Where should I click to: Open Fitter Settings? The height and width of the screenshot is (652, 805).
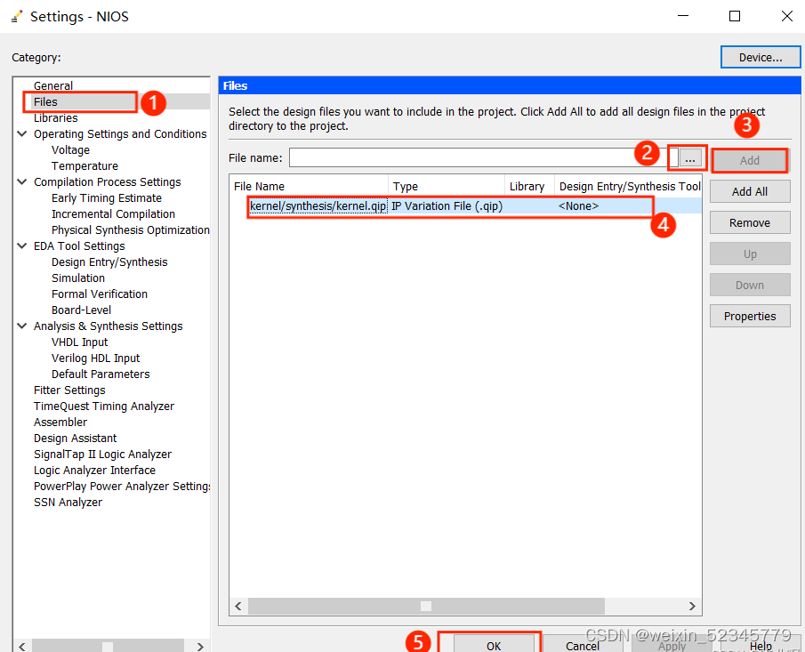(69, 390)
